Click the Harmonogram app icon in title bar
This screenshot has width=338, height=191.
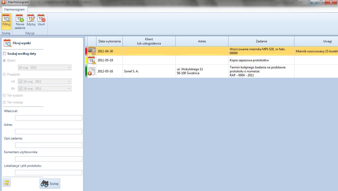click(3, 2)
